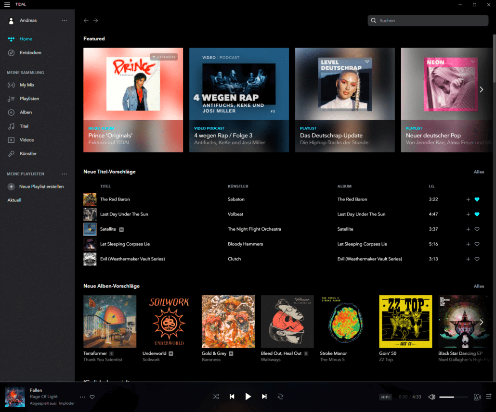496x412 pixels.
Task: Toggle shuffle playback
Action: point(216,397)
